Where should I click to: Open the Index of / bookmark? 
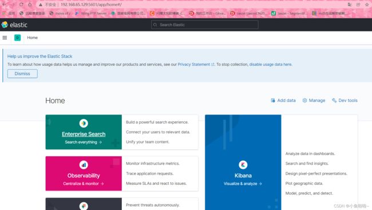[x=60, y=13]
